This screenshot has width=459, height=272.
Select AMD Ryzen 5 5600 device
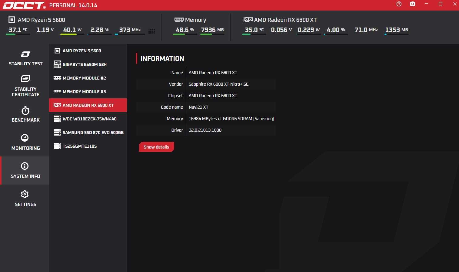click(88, 51)
